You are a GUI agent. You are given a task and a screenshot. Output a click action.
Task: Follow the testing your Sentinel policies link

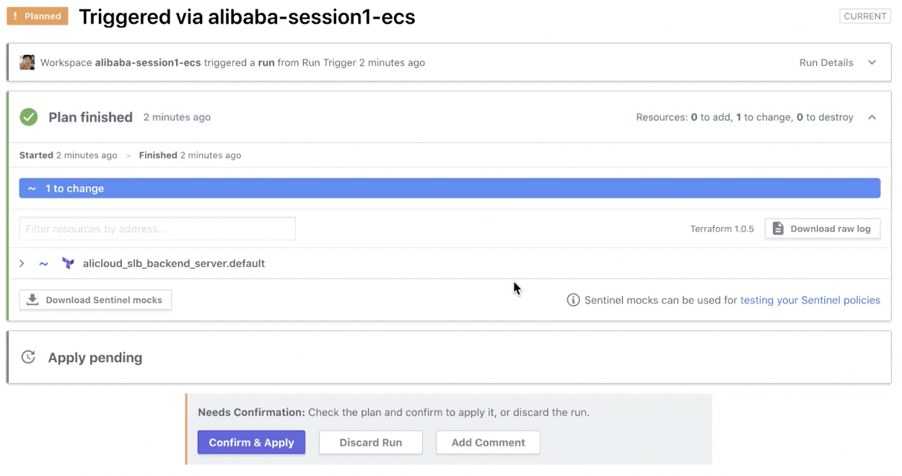[x=810, y=300]
